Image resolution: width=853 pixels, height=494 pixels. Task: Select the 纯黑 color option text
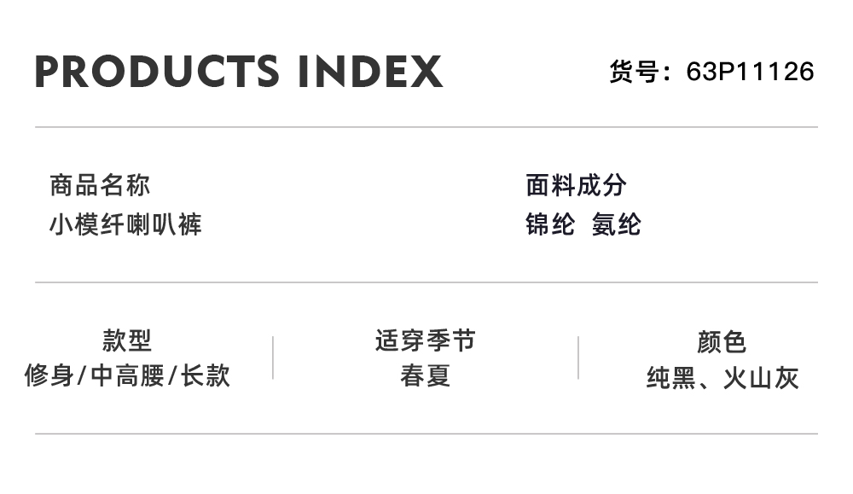[671, 378]
